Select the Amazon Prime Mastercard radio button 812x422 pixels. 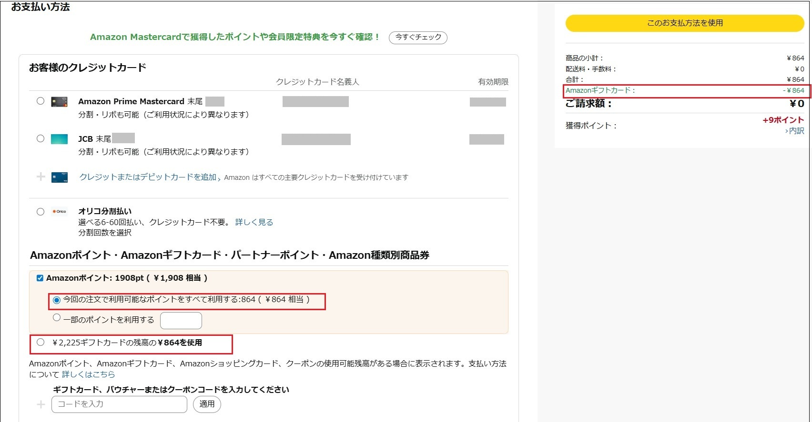pos(41,101)
